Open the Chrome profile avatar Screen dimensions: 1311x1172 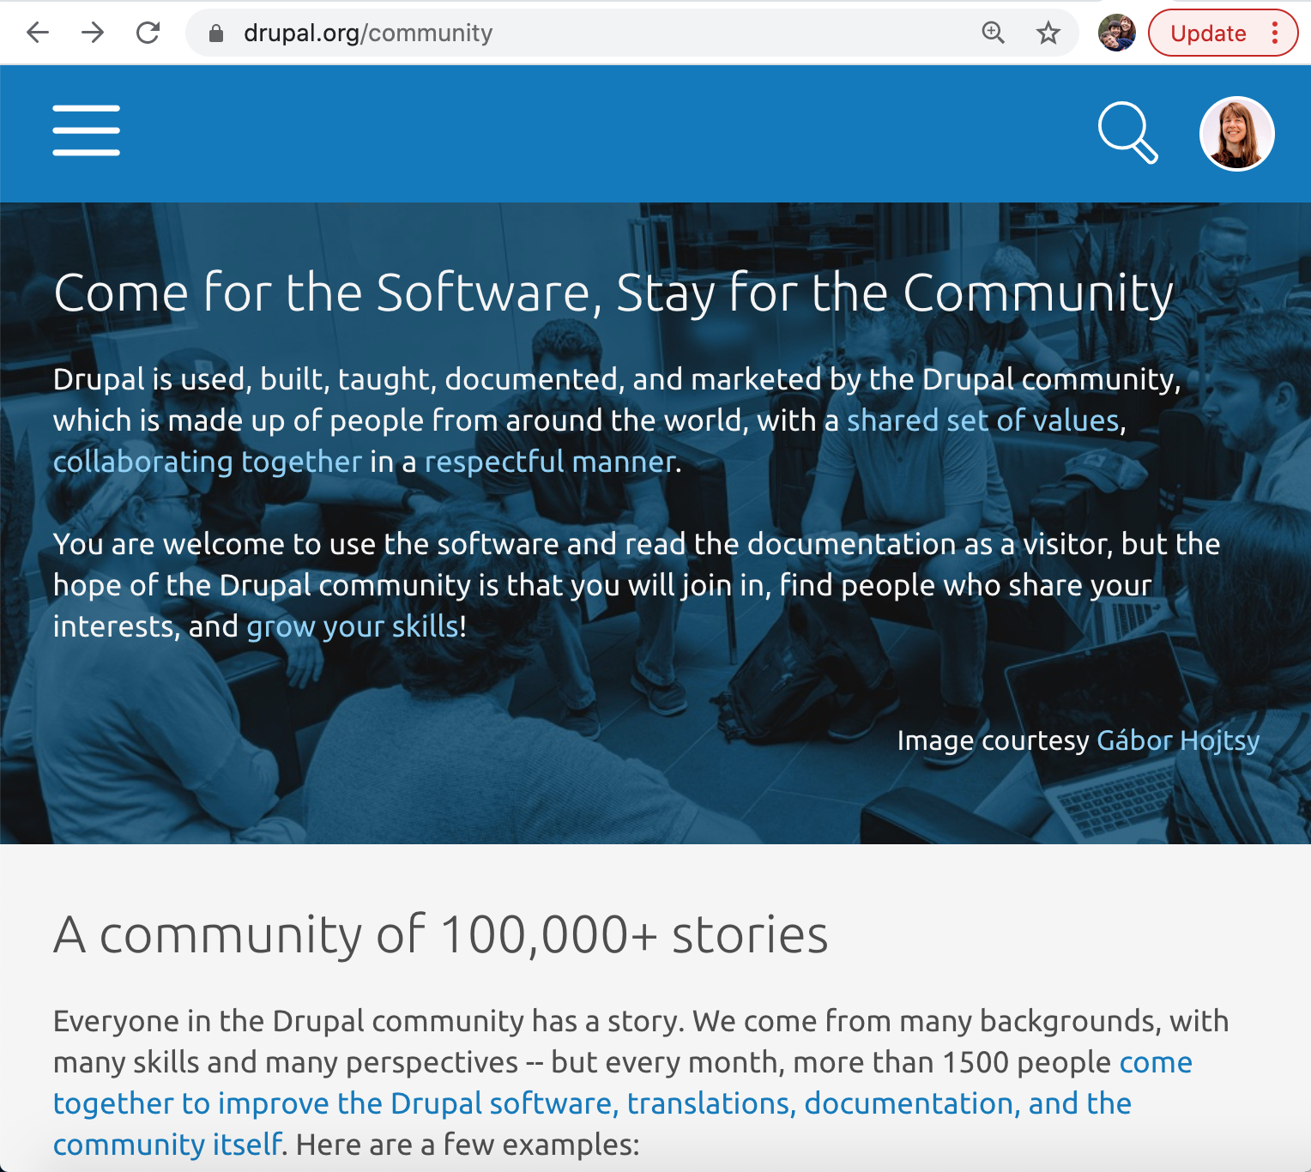point(1116,33)
